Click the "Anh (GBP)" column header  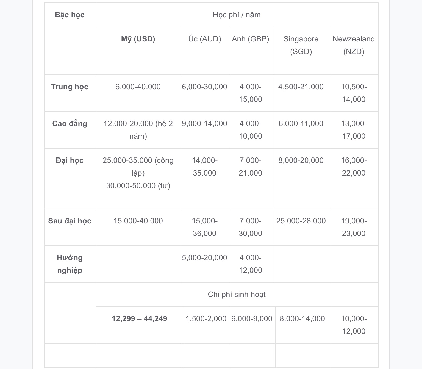(251, 39)
